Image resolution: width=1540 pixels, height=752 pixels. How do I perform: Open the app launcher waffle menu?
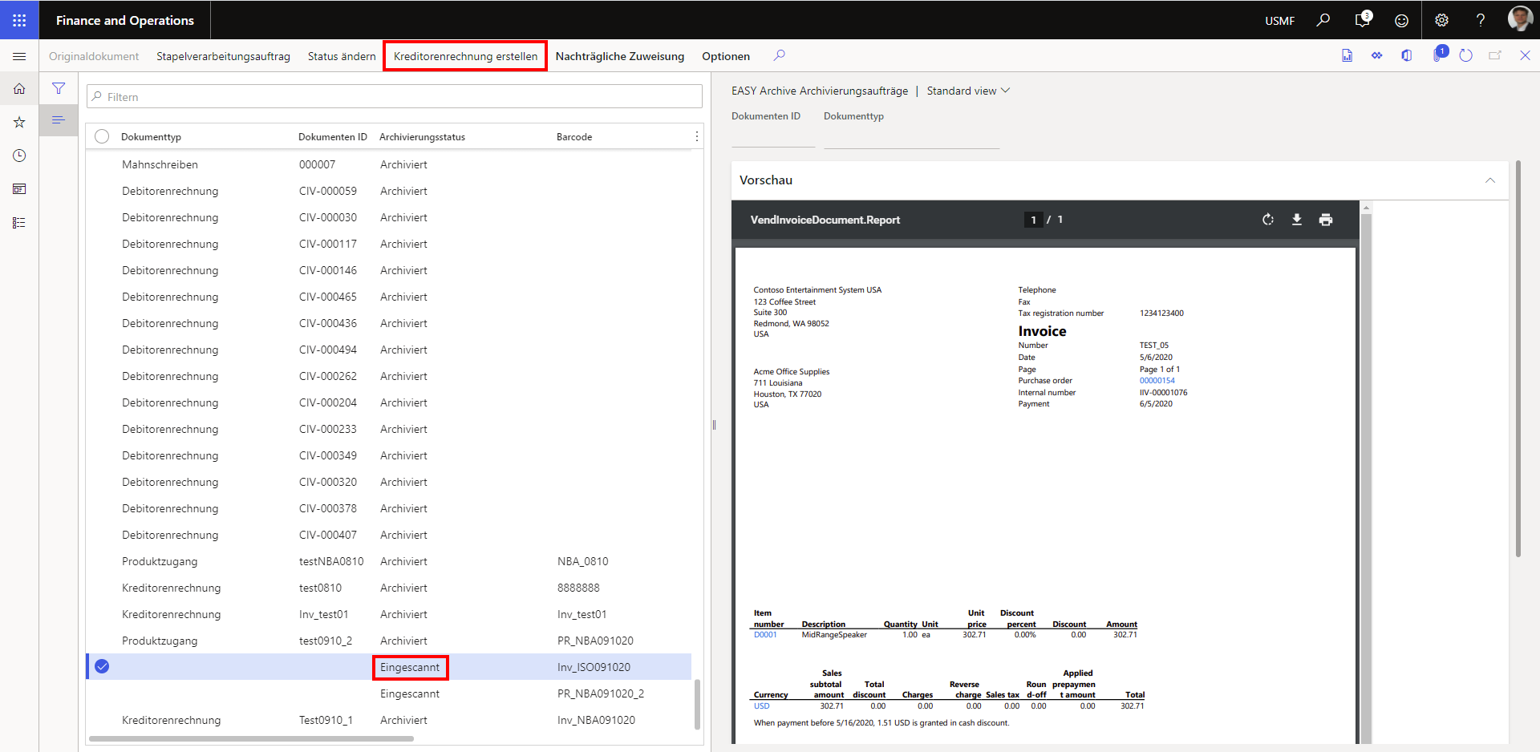[19, 20]
